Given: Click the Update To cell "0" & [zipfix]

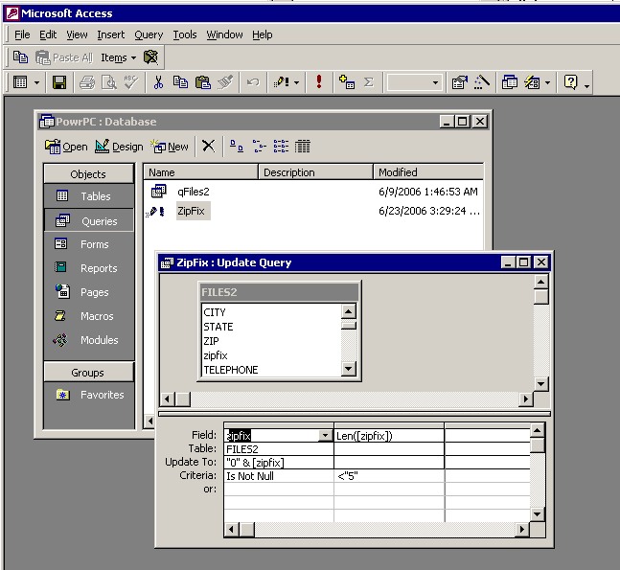Looking at the screenshot, I should pyautogui.click(x=279, y=463).
